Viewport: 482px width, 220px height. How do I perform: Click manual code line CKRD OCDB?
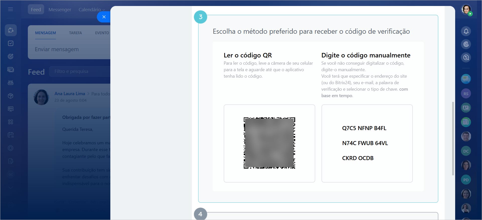pyautogui.click(x=358, y=158)
